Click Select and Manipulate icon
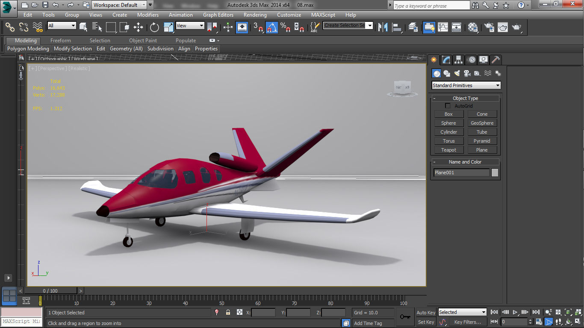 pyautogui.click(x=228, y=27)
